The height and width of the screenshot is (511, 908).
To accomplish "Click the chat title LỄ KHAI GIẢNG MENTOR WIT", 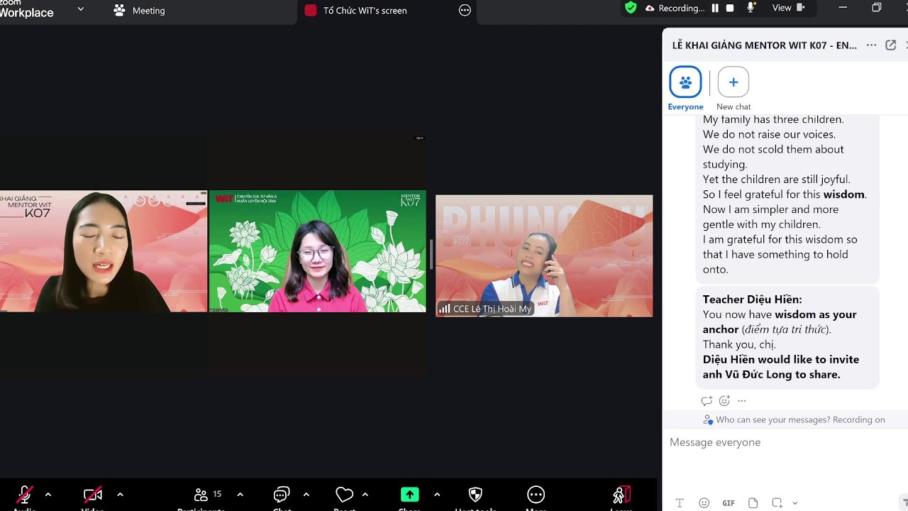I will click(x=764, y=45).
